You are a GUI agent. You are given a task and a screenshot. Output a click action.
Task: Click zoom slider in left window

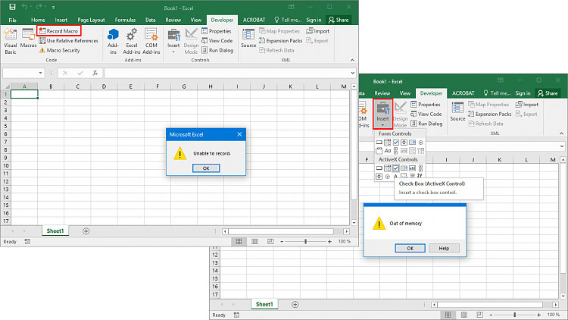305,241
